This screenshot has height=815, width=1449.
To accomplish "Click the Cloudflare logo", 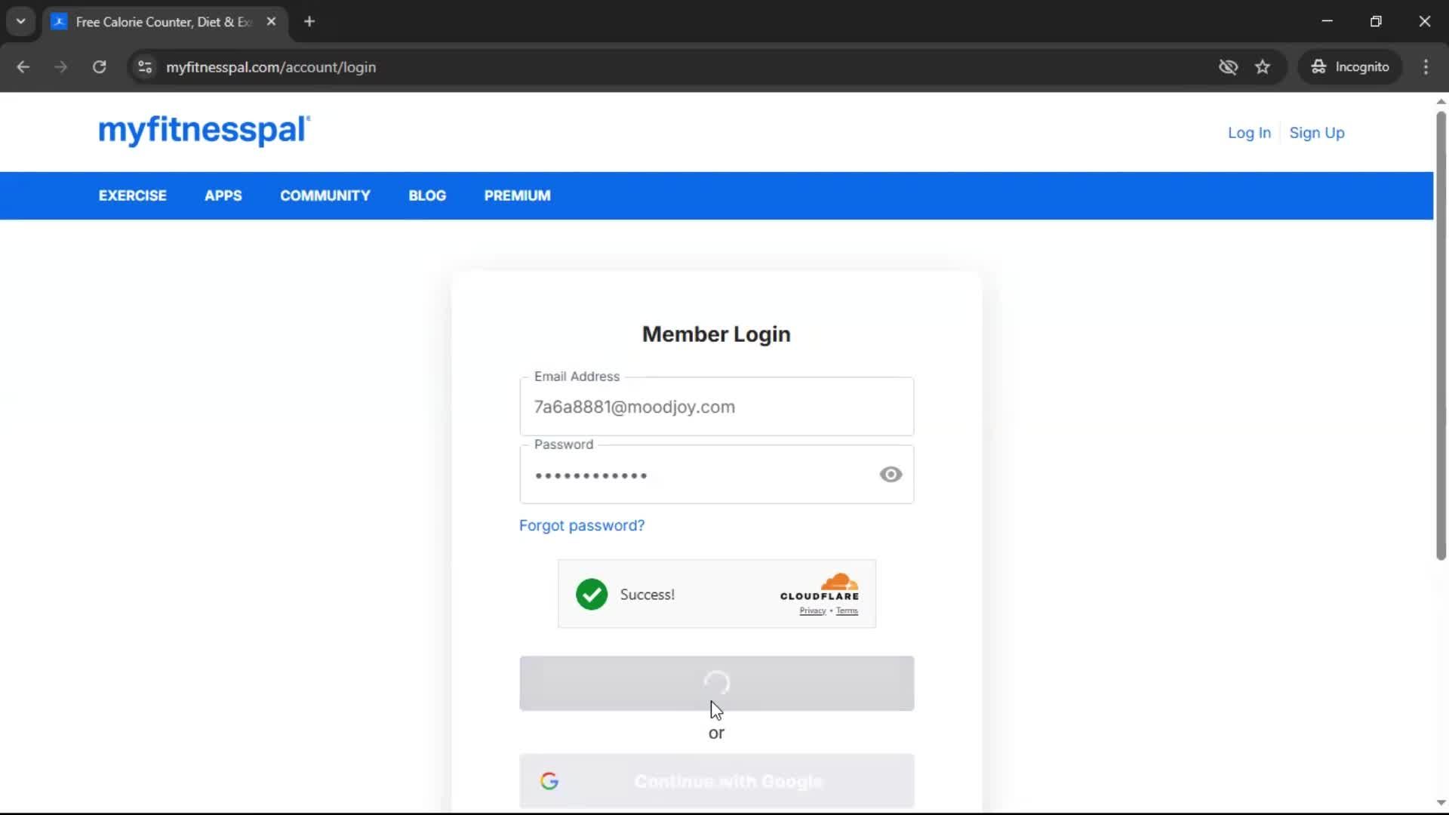I will [x=820, y=586].
